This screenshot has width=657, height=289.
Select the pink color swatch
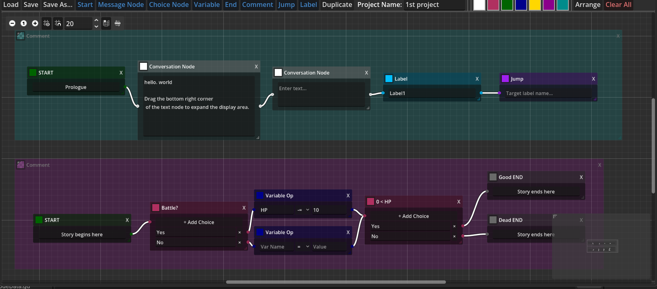click(493, 5)
